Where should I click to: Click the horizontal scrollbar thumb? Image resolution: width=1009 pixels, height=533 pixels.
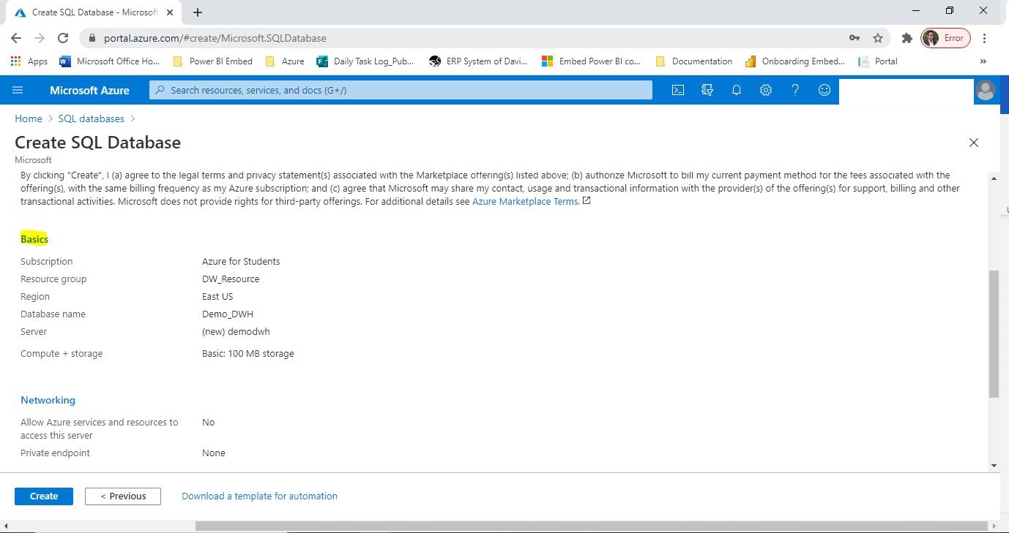[591, 526]
